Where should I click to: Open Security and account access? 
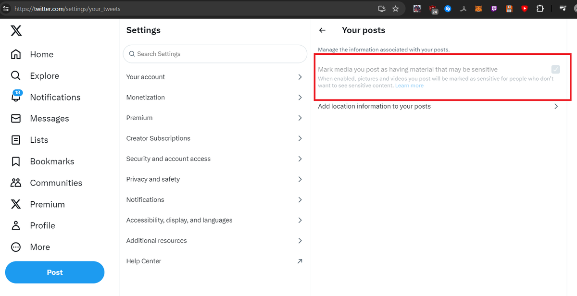[215, 159]
